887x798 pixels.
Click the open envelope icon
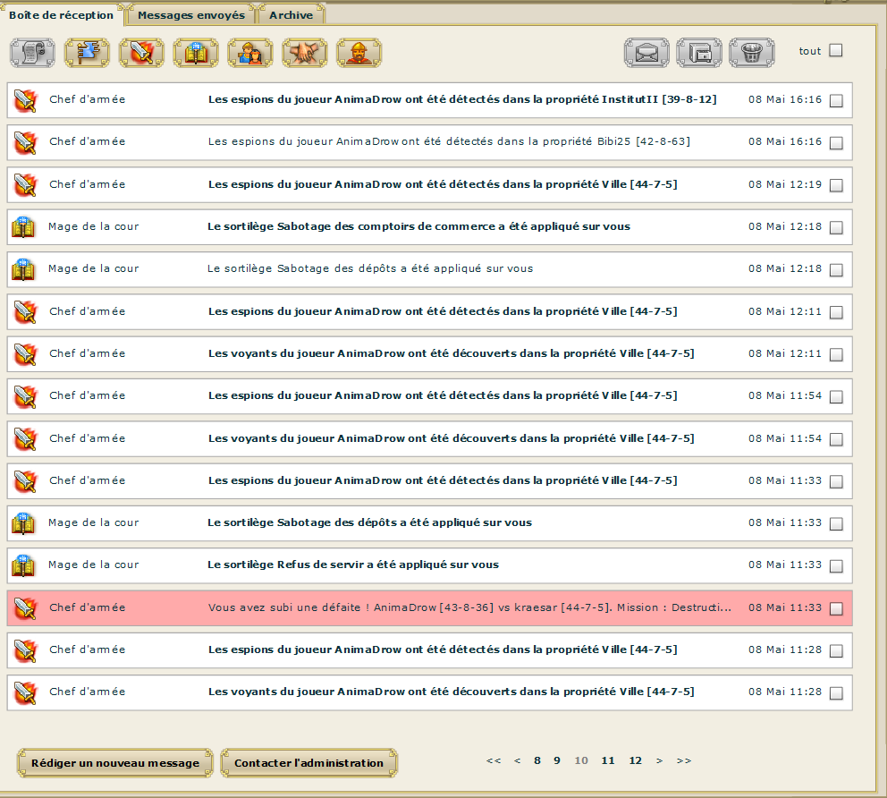click(646, 53)
